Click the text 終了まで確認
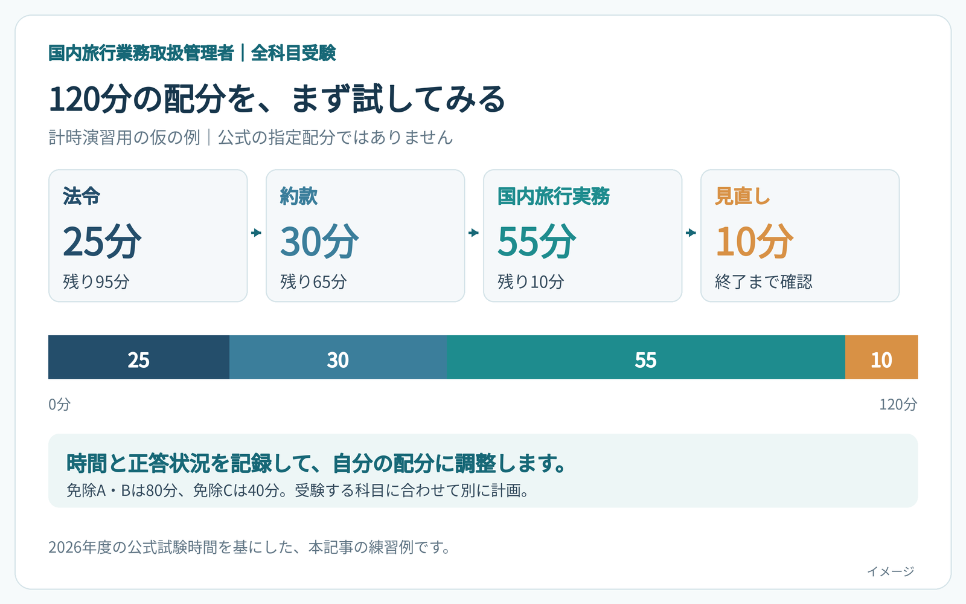 click(x=764, y=281)
